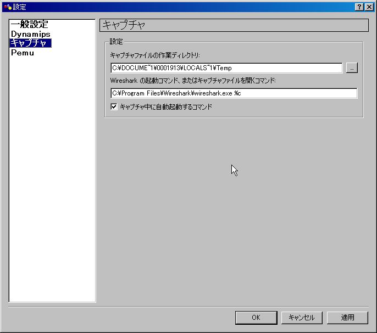Click the GNS3 icon in the title bar
377x333 pixels.
click(x=7, y=7)
